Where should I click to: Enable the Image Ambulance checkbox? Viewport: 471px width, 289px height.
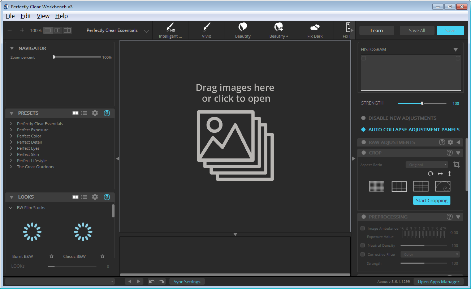[x=363, y=228]
